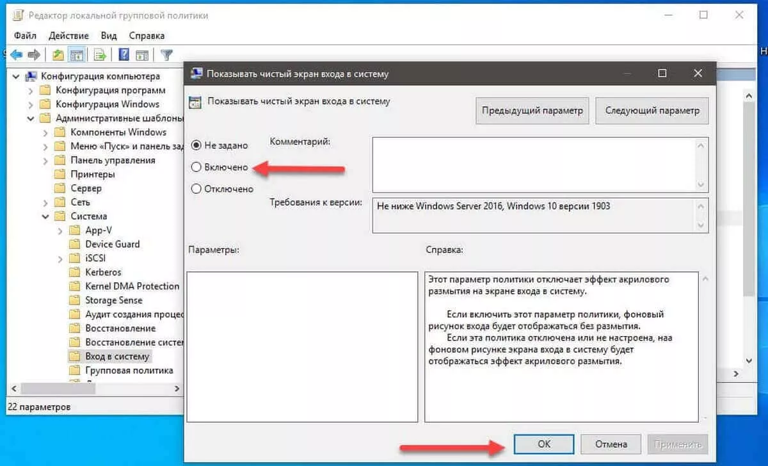Close the policy setting dialog
768x466 pixels.
coord(698,74)
